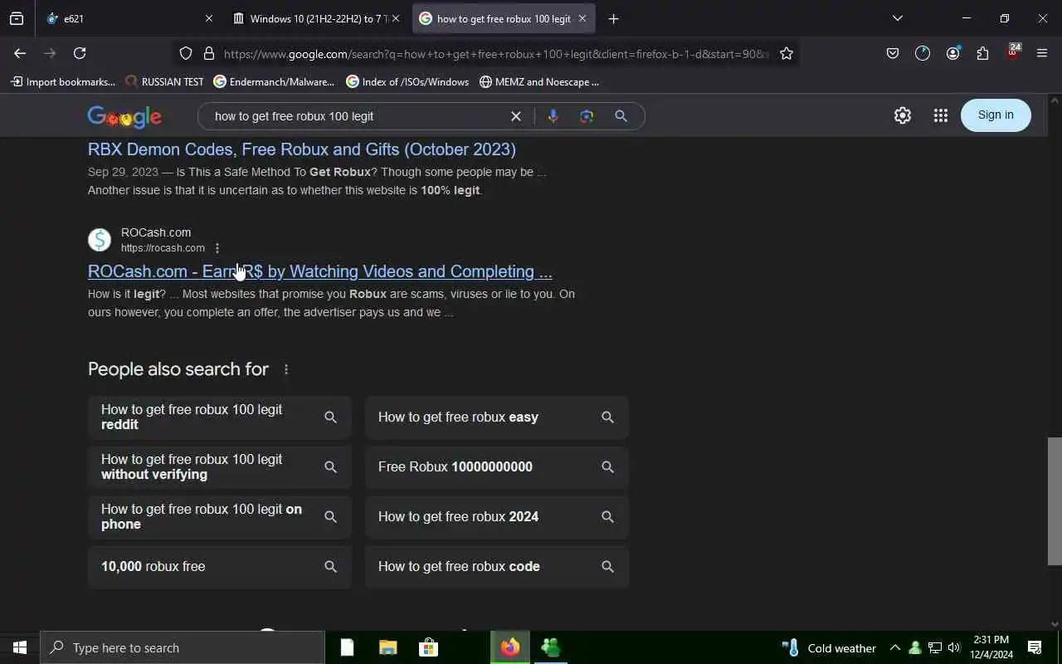Search Free Robux 10000000000 suggestion
The image size is (1062, 664).
497,466
